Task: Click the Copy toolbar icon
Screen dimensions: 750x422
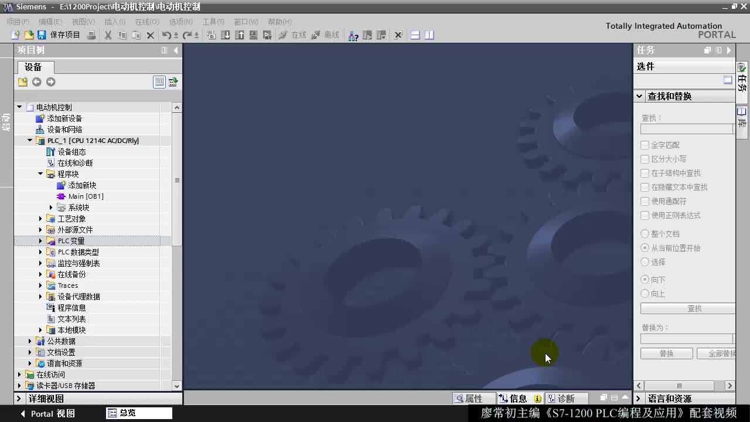Action: coord(122,35)
